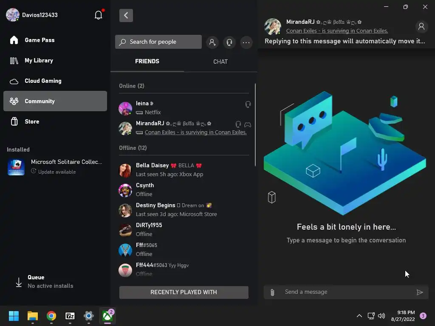Click the controller icon beside MirandaRJ
Screen dimensions: 435x326
coord(248,125)
